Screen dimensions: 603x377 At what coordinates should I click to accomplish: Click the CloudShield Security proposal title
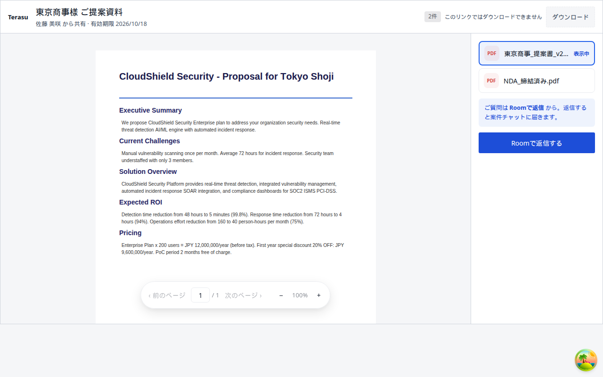click(226, 76)
